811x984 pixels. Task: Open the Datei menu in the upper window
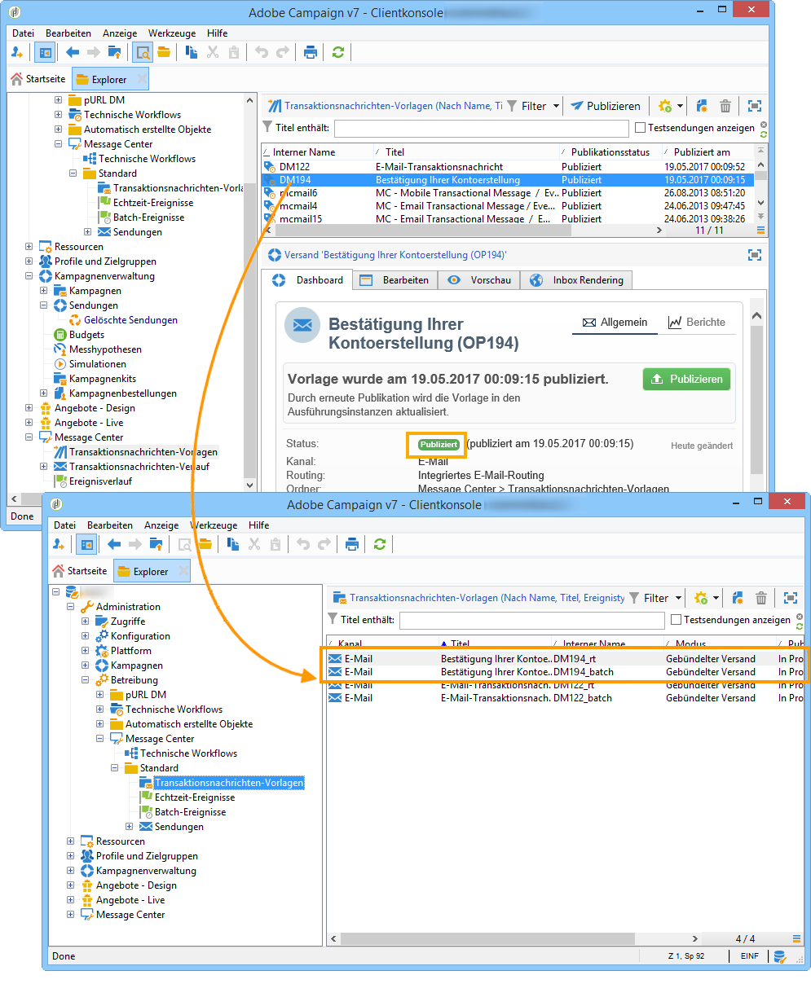pos(24,33)
